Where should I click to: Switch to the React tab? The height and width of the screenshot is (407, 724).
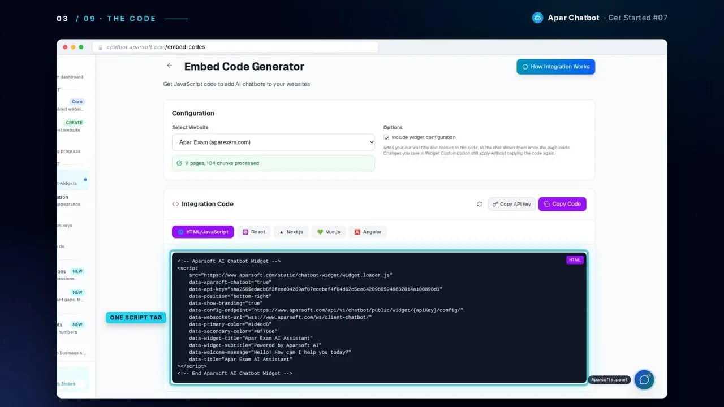(x=253, y=232)
